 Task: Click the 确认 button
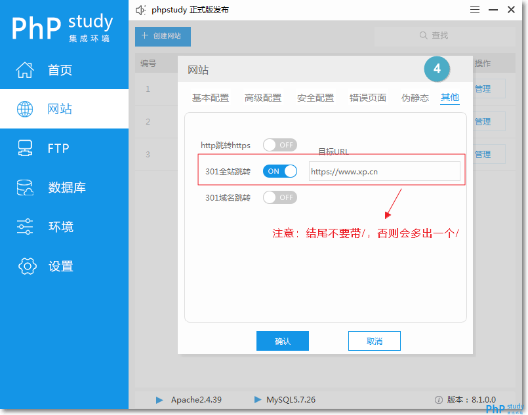pyautogui.click(x=283, y=341)
